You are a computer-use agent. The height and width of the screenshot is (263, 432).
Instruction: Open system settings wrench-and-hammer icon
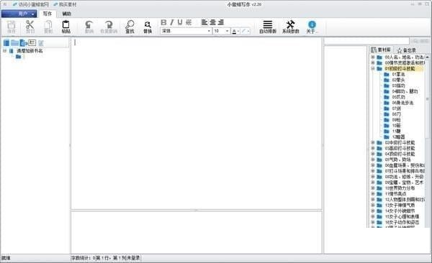point(290,27)
